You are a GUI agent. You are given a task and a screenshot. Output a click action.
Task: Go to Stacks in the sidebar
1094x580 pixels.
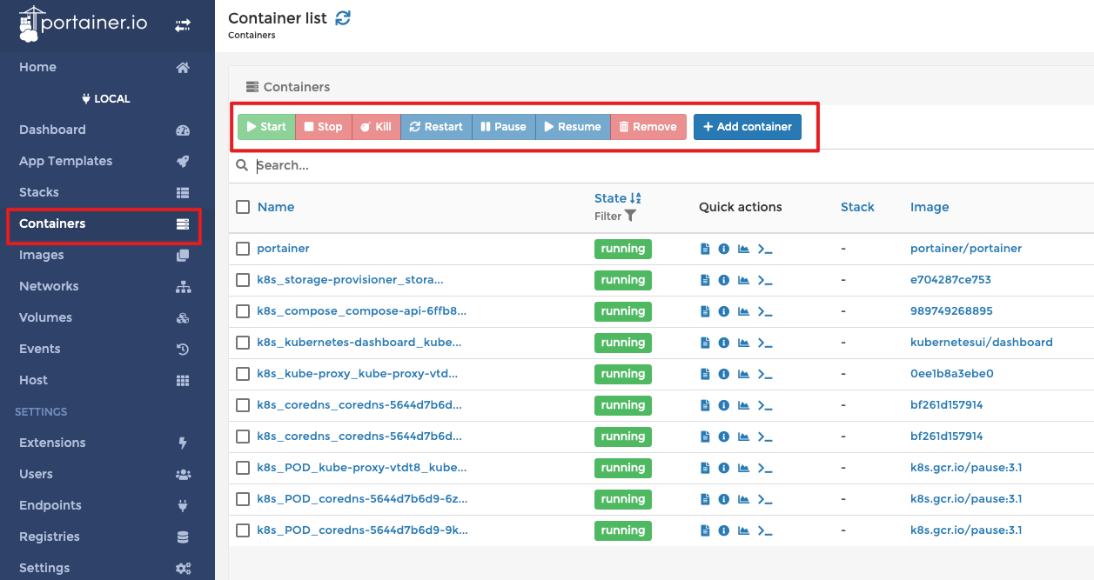pyautogui.click(x=107, y=192)
